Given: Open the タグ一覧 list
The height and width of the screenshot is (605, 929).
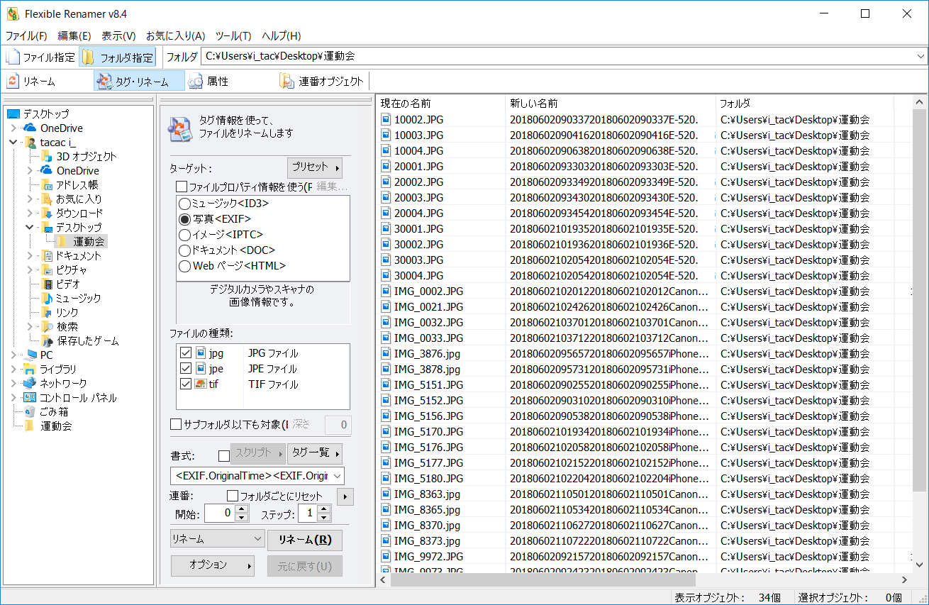Looking at the screenshot, I should tap(314, 453).
